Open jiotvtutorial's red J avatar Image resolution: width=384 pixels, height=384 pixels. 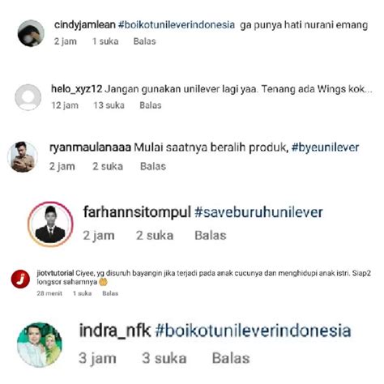[x=20, y=279]
